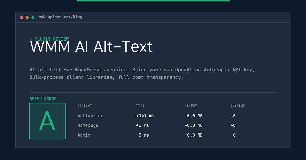Click Homepage memory value '+0.0 MB'
This screenshot has height=160, width=306.
click(194, 125)
